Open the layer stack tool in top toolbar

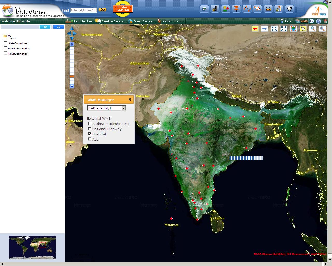click(204, 9)
